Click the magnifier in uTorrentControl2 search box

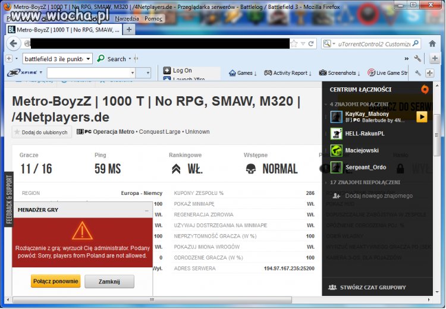[x=416, y=43]
